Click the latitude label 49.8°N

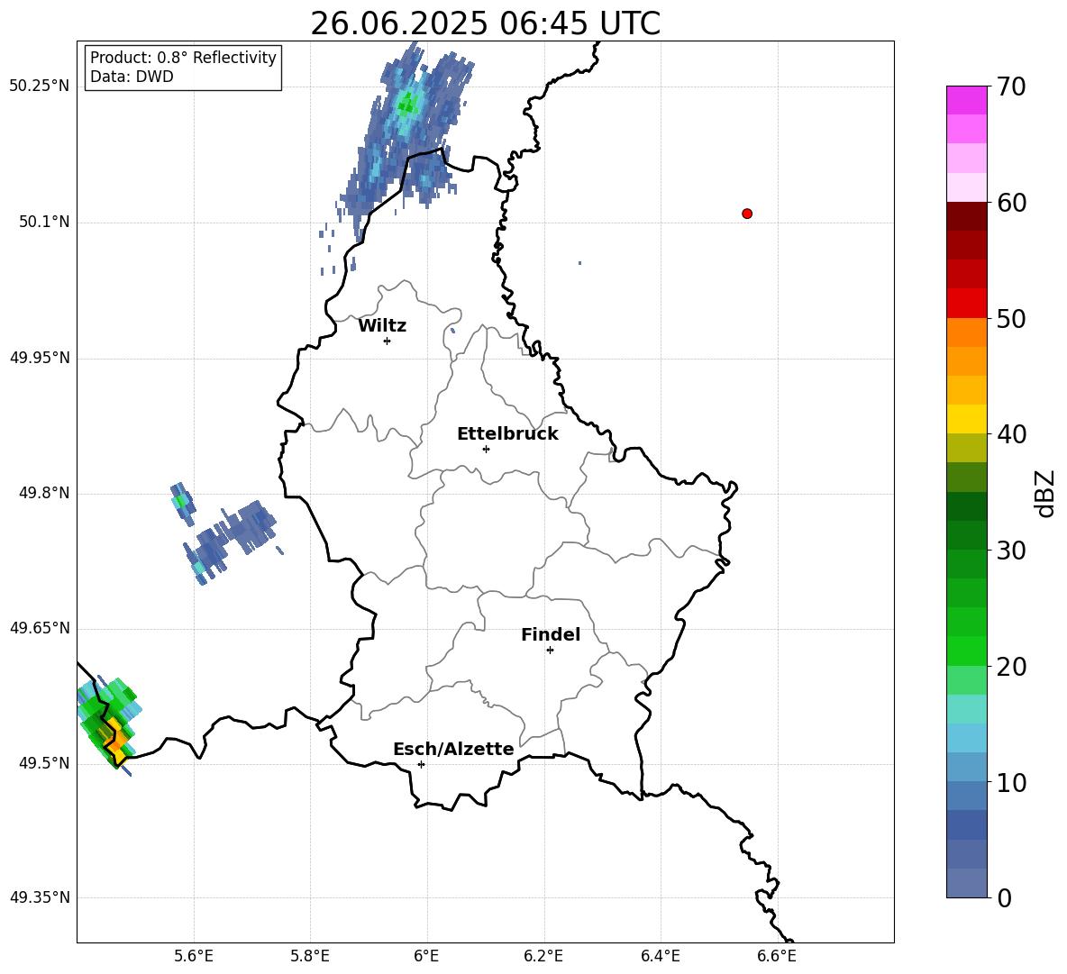point(44,493)
